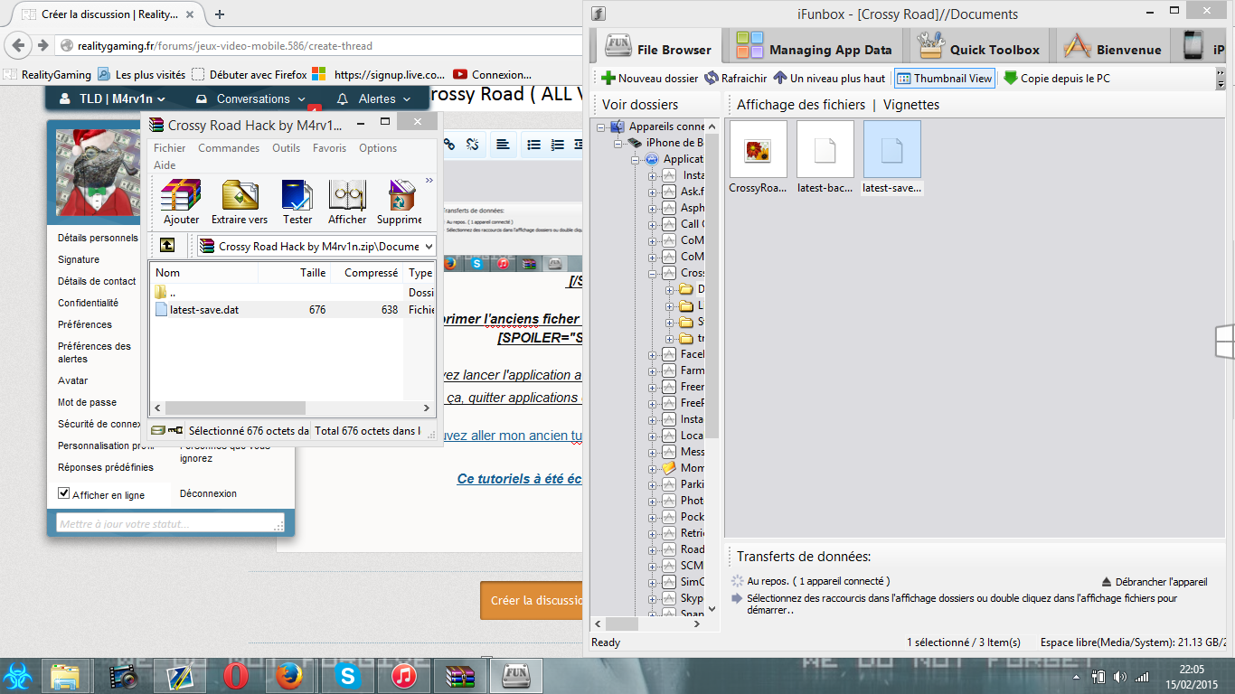This screenshot has height=694, width=1235.
Task: Open the Conversations dropdown
Action: (x=251, y=98)
